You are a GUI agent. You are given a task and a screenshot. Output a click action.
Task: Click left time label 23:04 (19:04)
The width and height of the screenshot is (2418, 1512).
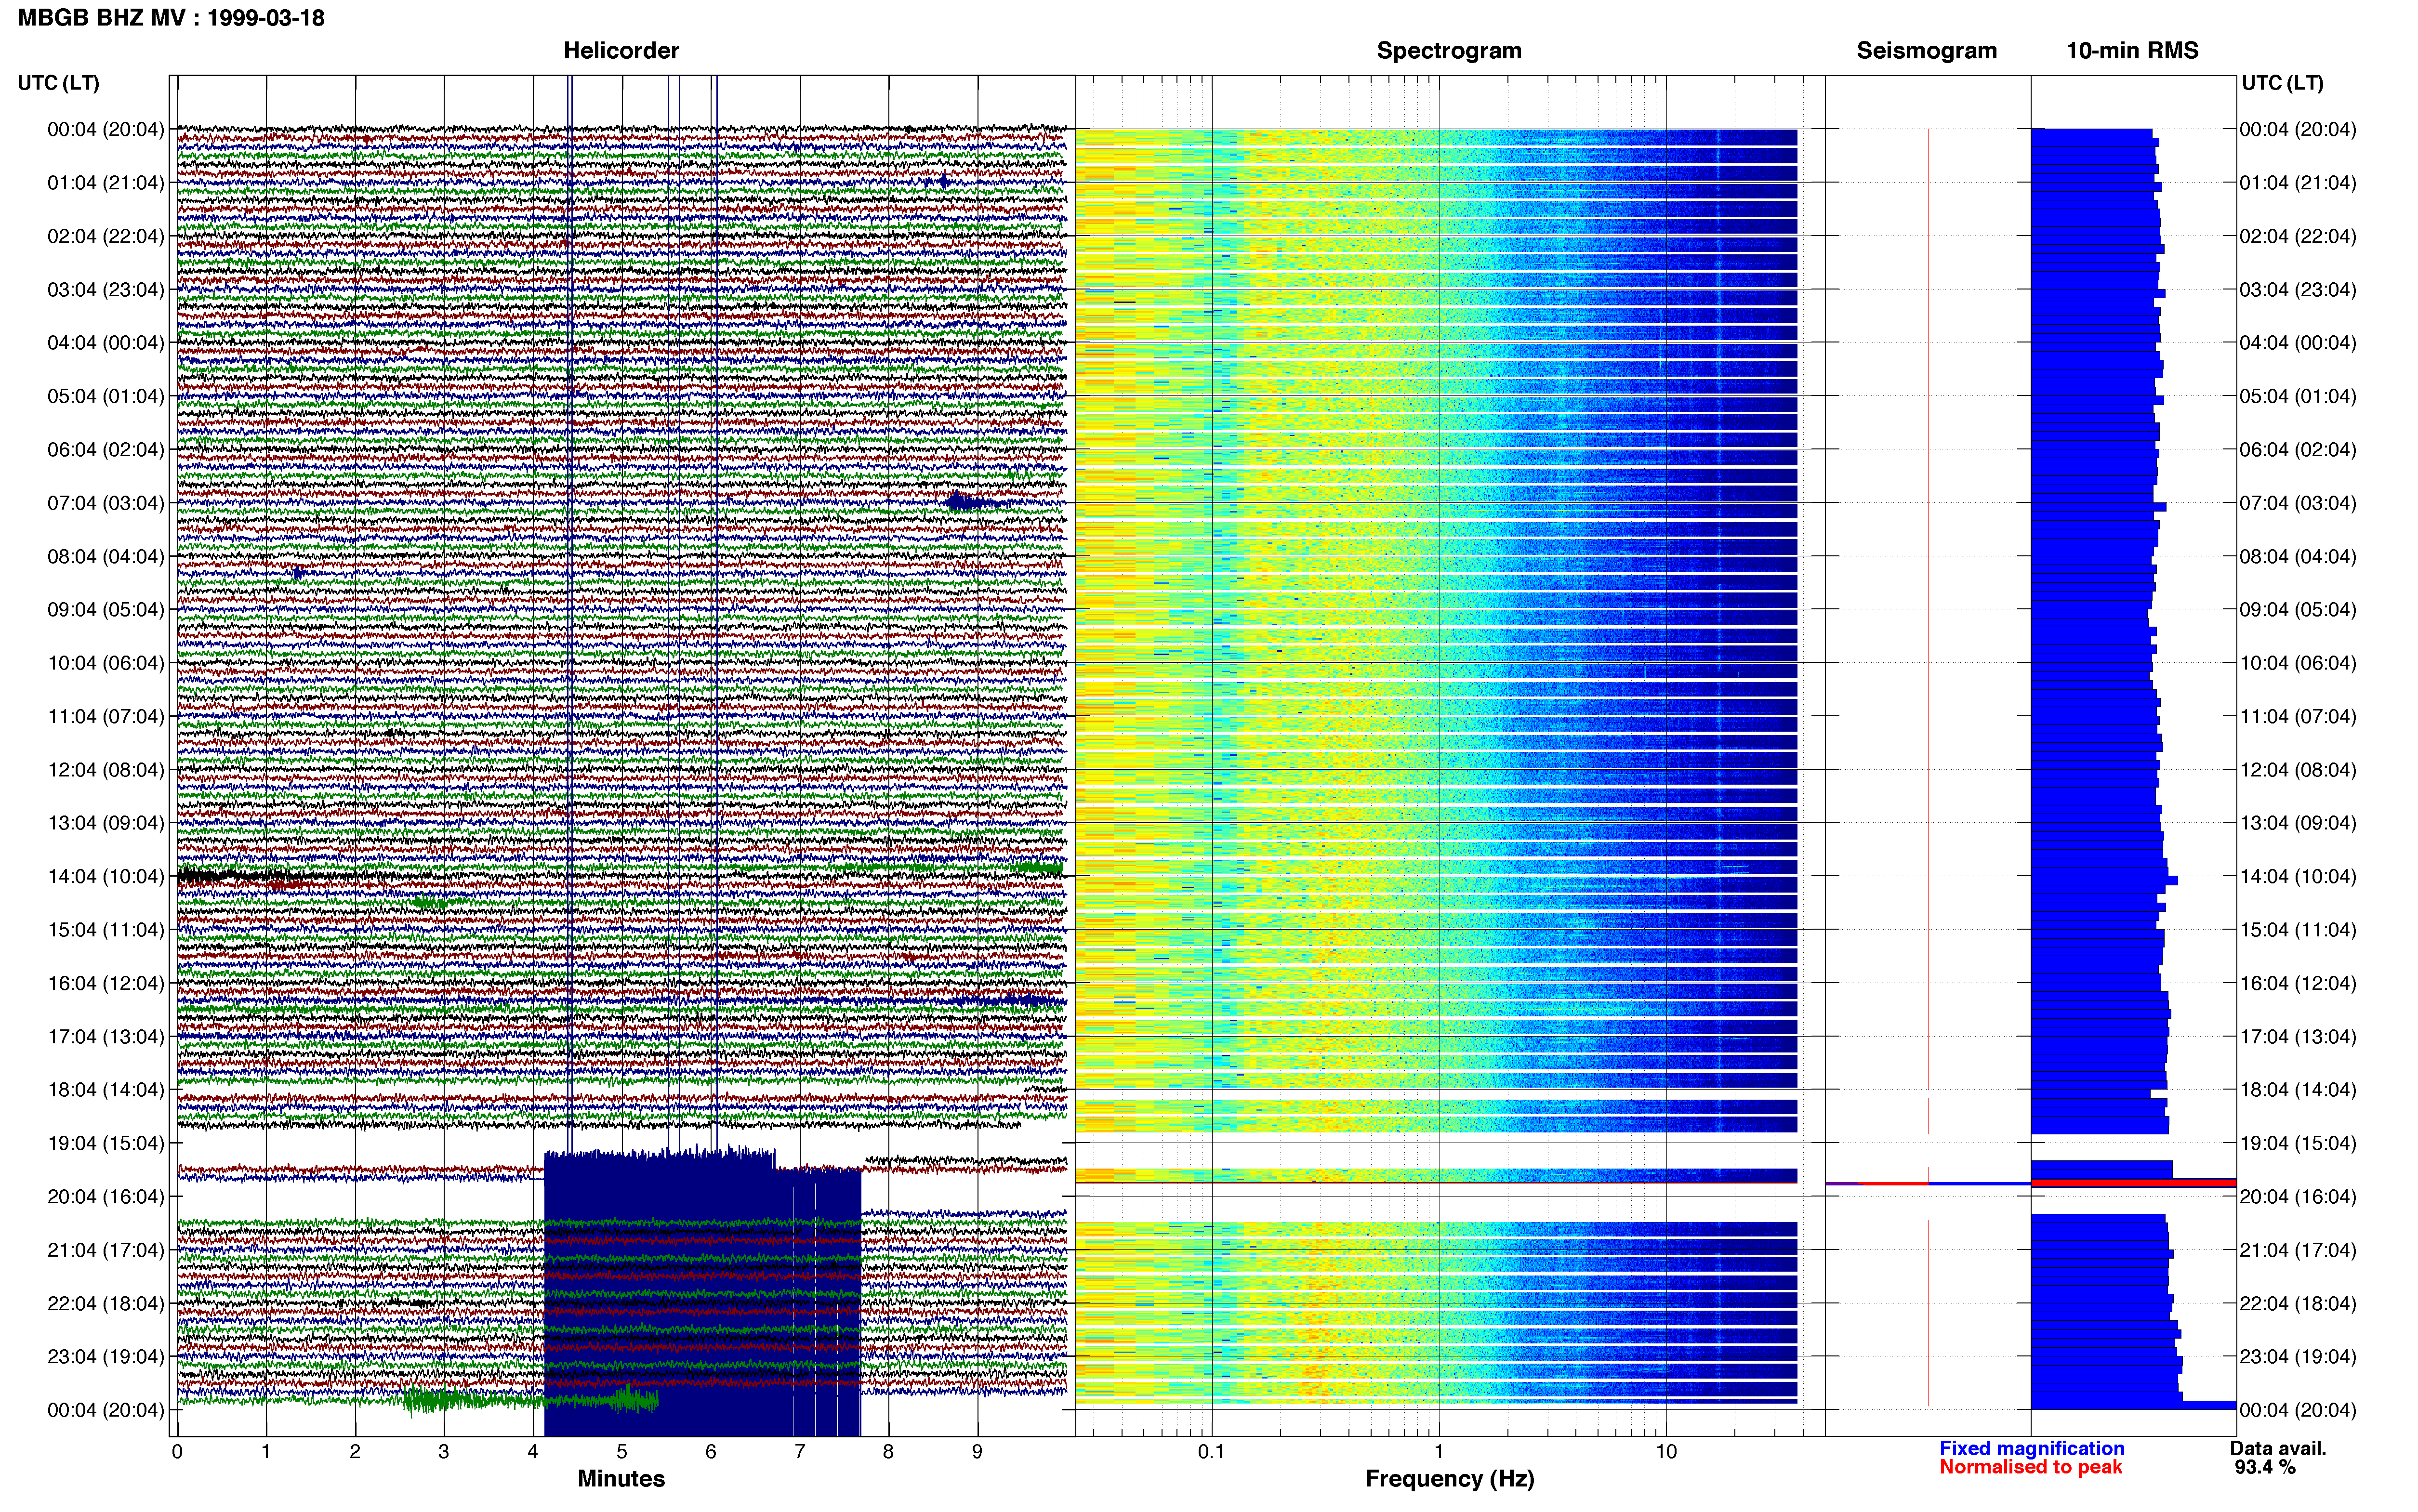coord(106,1356)
